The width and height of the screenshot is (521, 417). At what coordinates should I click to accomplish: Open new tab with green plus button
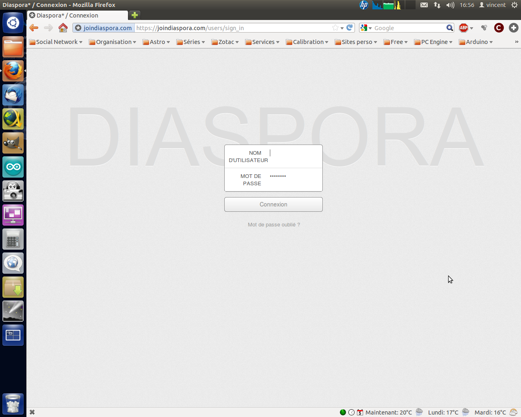click(x=134, y=15)
